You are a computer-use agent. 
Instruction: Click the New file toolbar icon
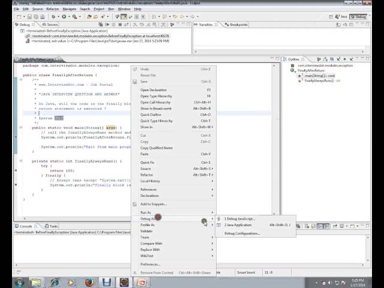[19, 17]
